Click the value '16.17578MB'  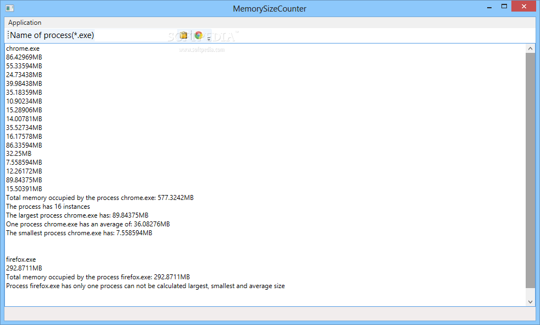tap(24, 137)
